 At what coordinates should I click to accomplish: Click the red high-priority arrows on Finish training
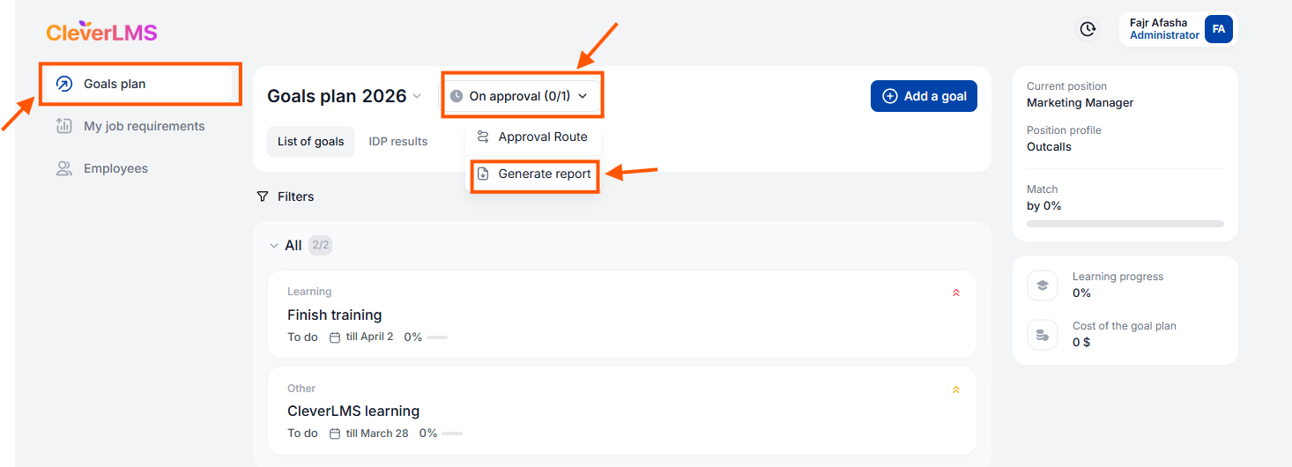956,293
